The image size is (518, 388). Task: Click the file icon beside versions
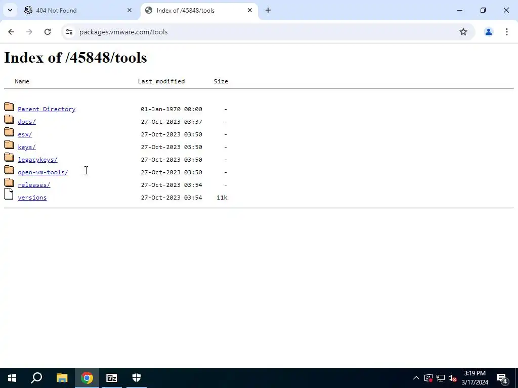click(9, 195)
